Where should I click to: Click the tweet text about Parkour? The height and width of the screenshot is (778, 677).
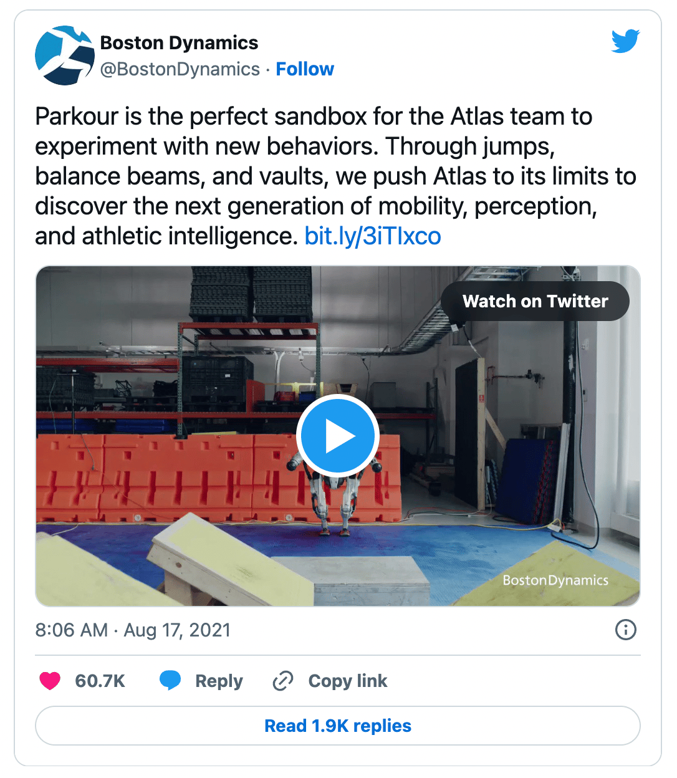point(335,176)
